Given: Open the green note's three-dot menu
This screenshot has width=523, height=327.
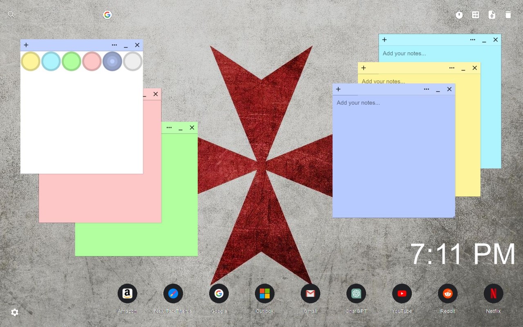Looking at the screenshot, I should pos(169,128).
